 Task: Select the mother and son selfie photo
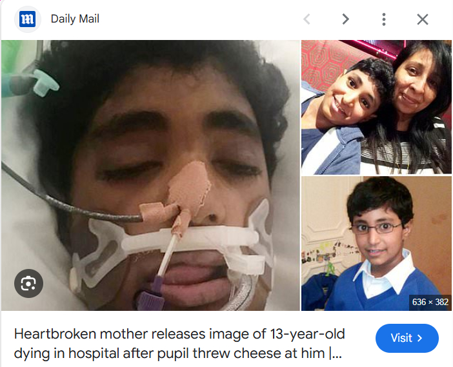pyautogui.click(x=376, y=107)
